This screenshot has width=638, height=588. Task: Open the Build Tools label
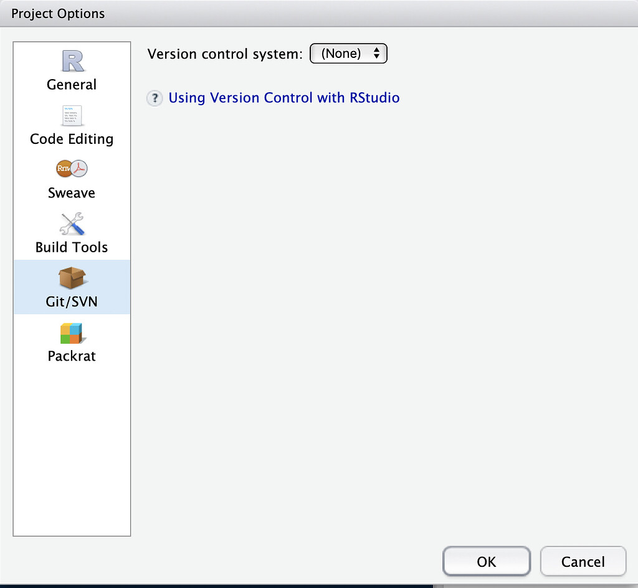(x=72, y=247)
